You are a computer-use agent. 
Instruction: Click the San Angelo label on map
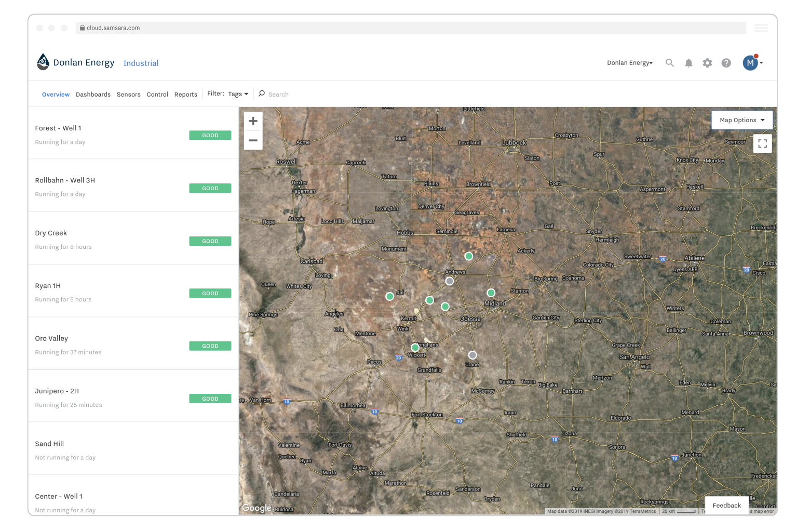(x=634, y=357)
